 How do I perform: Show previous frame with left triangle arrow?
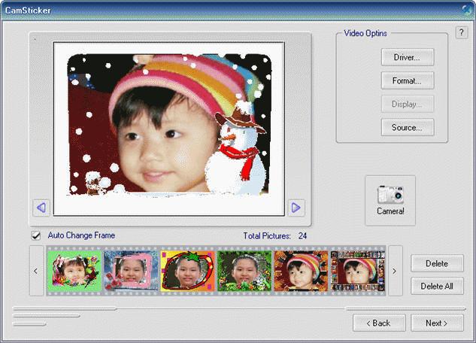(41, 208)
